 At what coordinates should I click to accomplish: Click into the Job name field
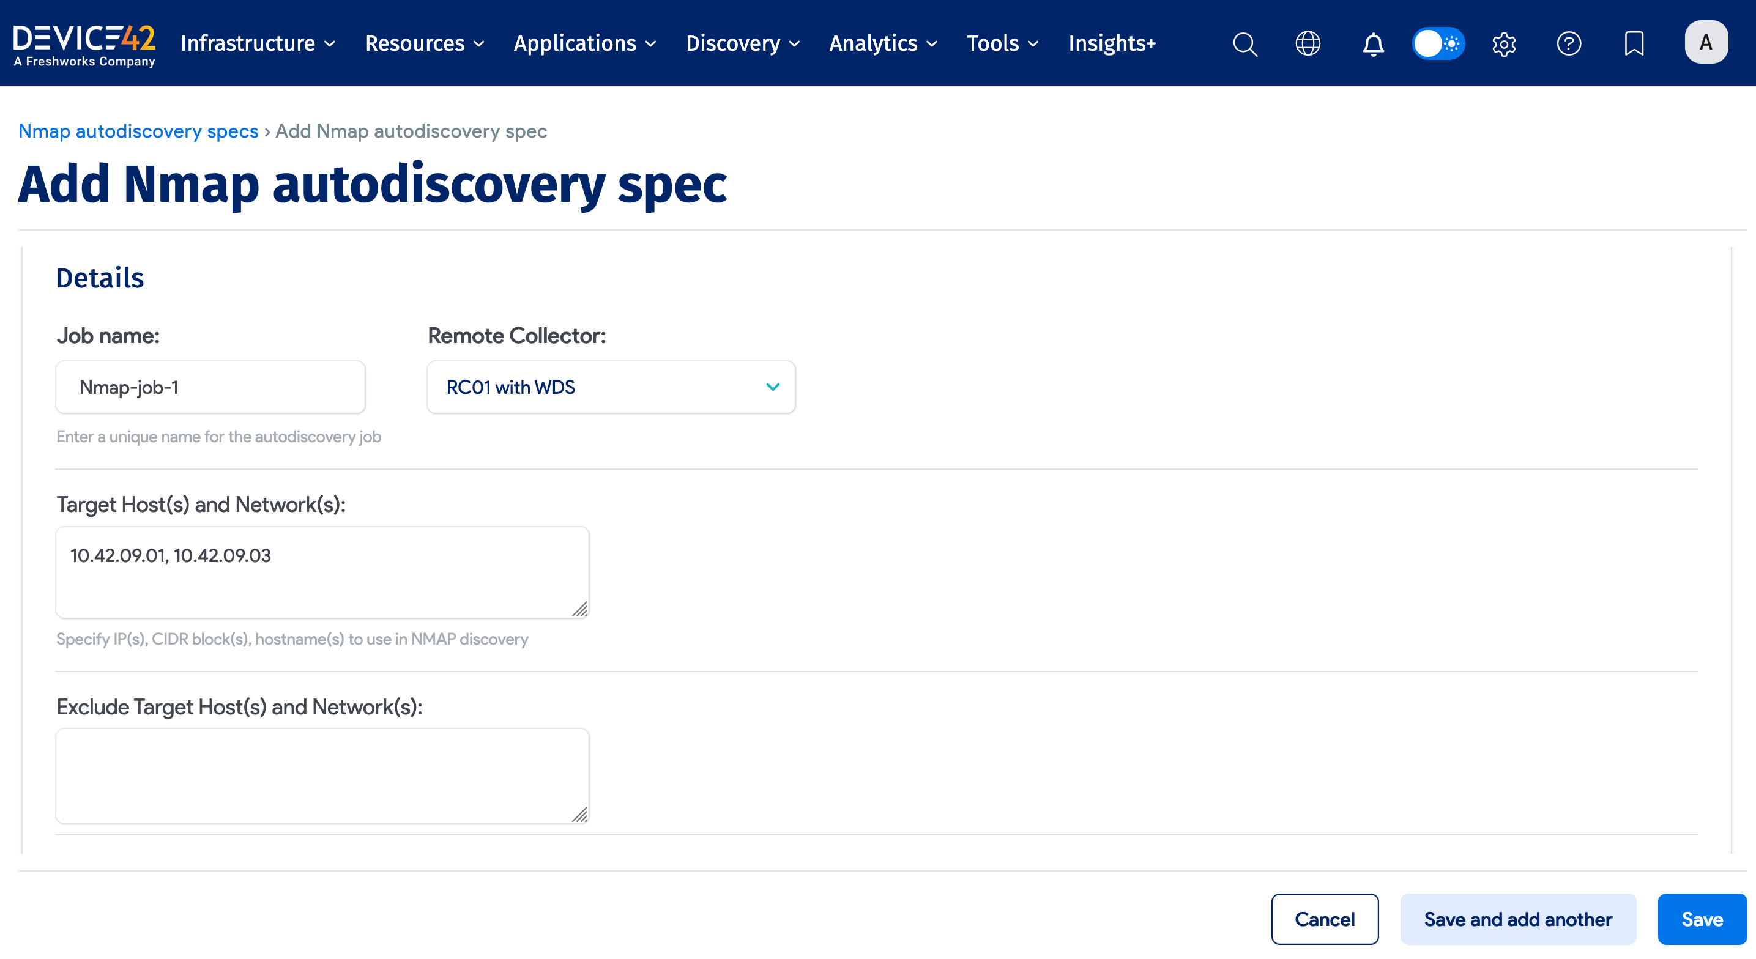coord(210,387)
